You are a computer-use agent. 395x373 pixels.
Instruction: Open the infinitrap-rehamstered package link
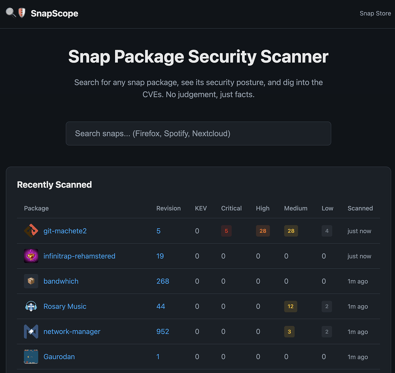[79, 256]
